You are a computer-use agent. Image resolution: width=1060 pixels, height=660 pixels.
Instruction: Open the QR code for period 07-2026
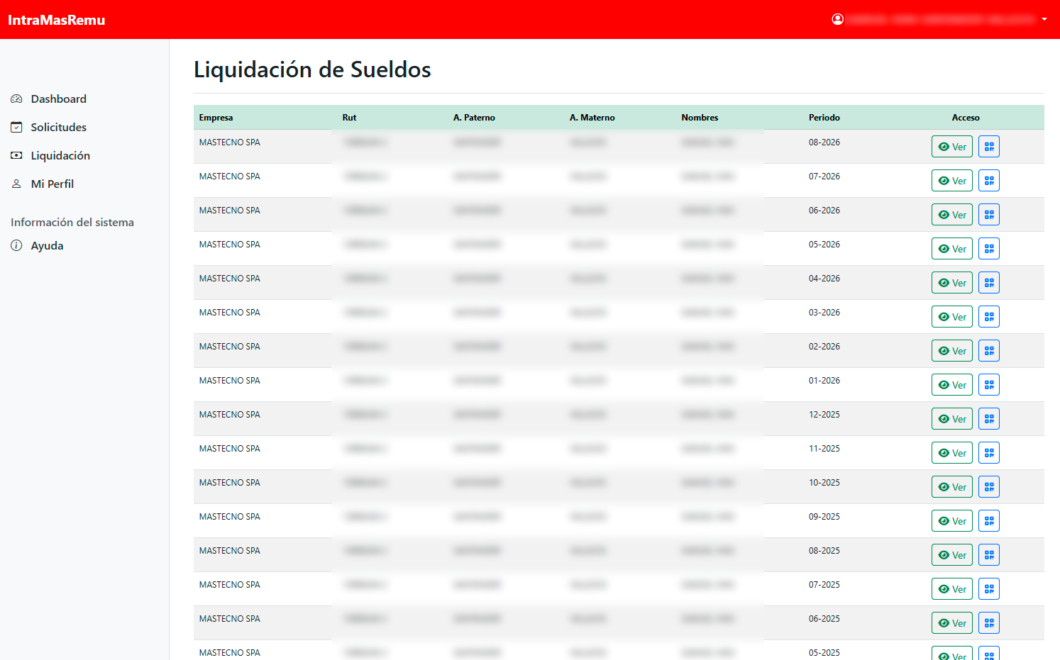coord(989,181)
